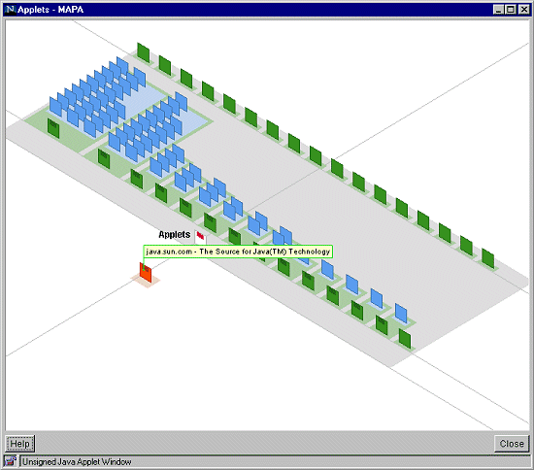Click the Netscape N icon in title bar
This screenshot has height=470, width=534.
[x=10, y=9]
